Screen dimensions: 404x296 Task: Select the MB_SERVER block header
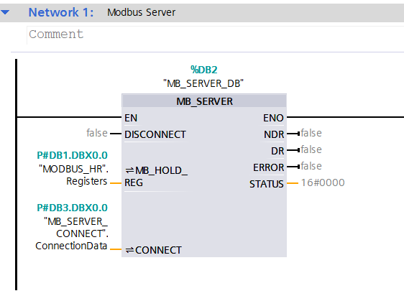tap(204, 101)
